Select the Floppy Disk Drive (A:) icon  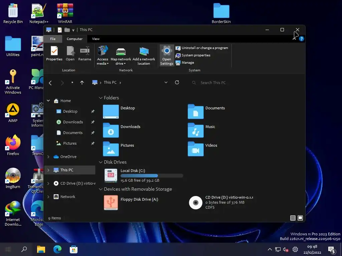[111, 203]
